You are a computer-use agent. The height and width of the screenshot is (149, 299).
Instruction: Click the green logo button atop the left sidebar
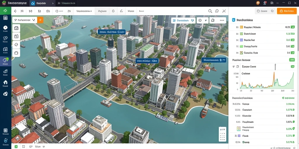[6, 11]
